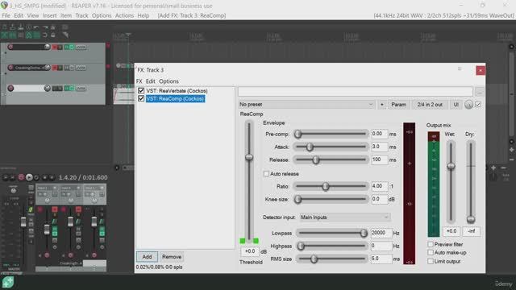Viewport: 516px width, 290px height.
Task: Arm the CrackingDome track for recording
Action: (10, 68)
